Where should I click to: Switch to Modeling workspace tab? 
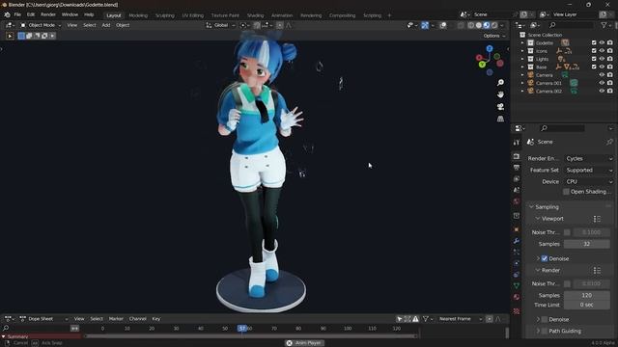[x=138, y=15]
